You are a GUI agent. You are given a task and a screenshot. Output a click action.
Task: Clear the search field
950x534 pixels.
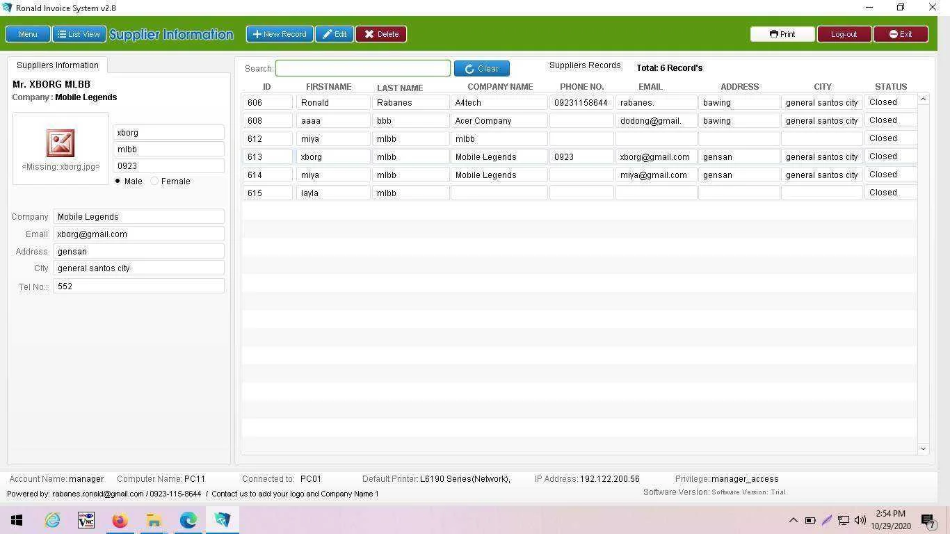pos(482,68)
